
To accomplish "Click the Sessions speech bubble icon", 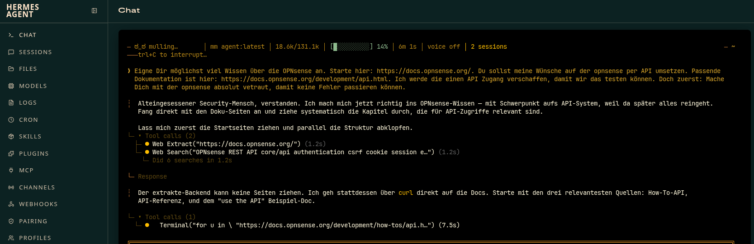I will pos(11,52).
